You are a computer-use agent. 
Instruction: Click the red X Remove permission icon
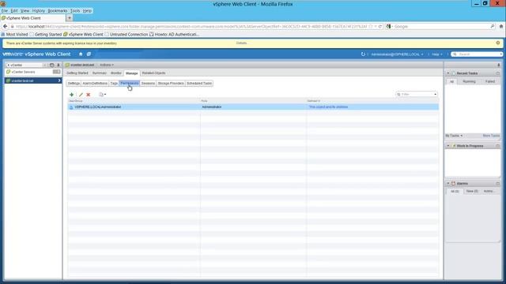click(88, 95)
